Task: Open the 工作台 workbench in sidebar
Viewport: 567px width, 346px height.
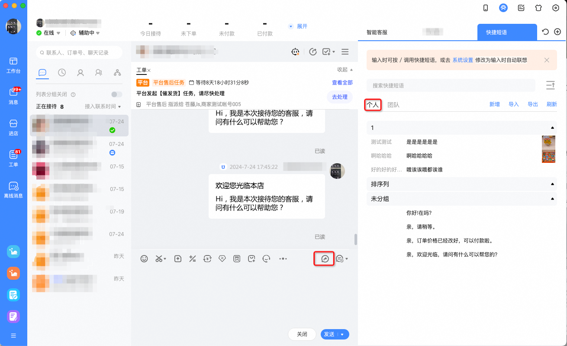Action: (x=13, y=65)
